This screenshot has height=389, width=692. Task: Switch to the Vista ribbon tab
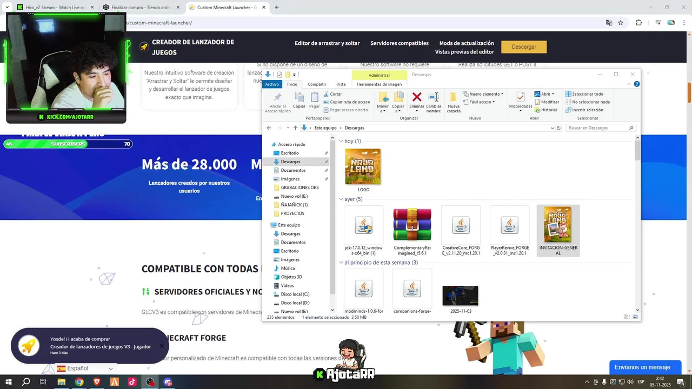tap(341, 84)
